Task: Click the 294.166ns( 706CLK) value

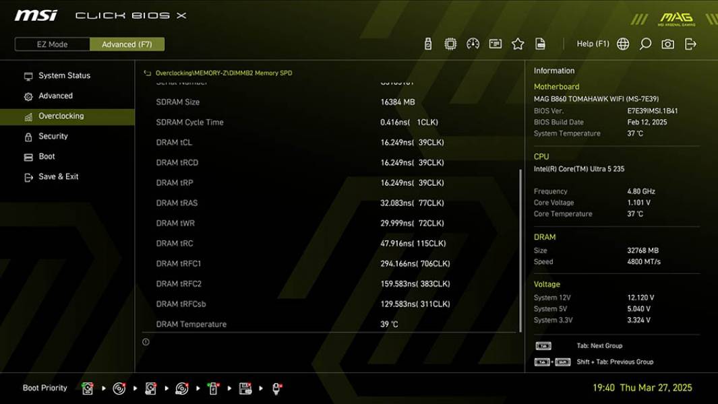Action: tap(415, 263)
